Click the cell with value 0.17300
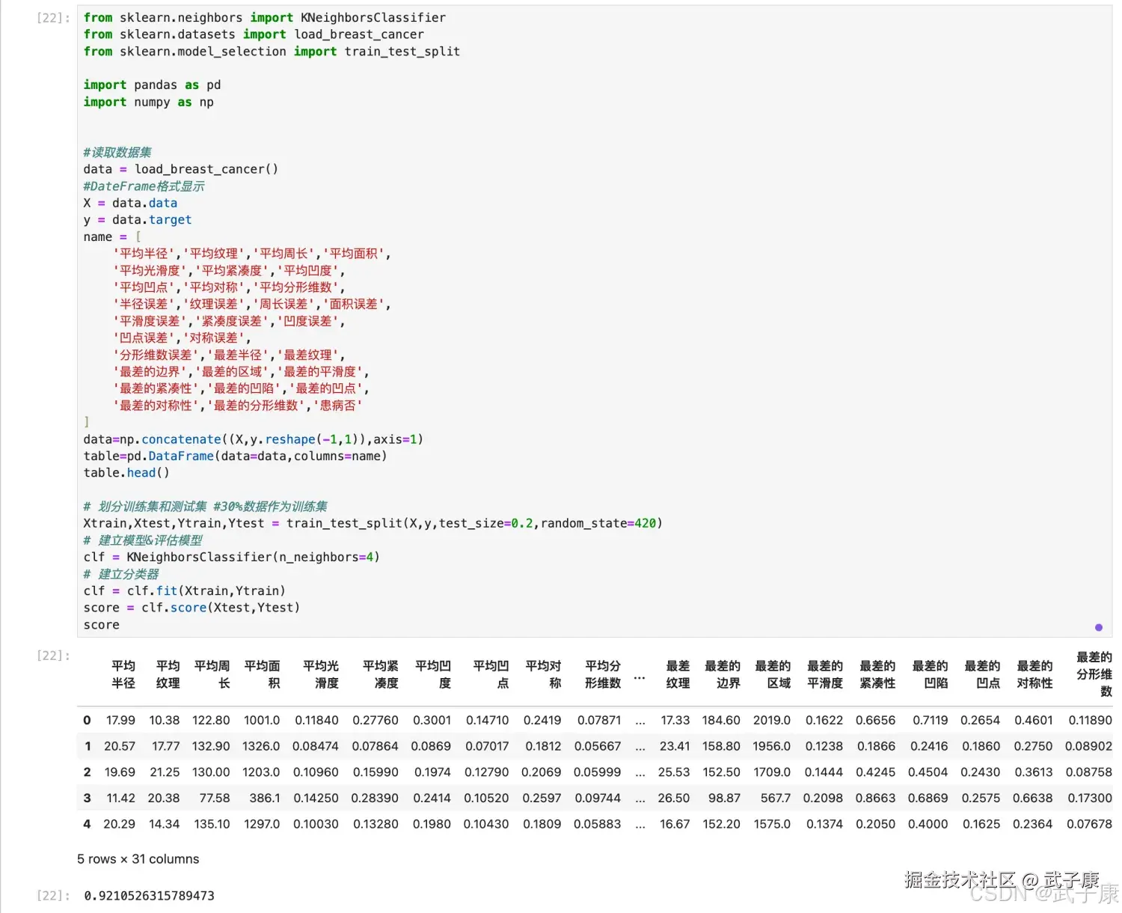This screenshot has height=913, width=1122. [x=1090, y=798]
